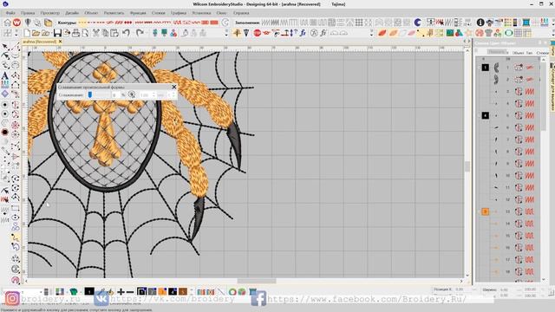Click the horizontal canvas scrollbar thumb
Image resolution: width=555 pixels, height=312 pixels.
[257, 281]
